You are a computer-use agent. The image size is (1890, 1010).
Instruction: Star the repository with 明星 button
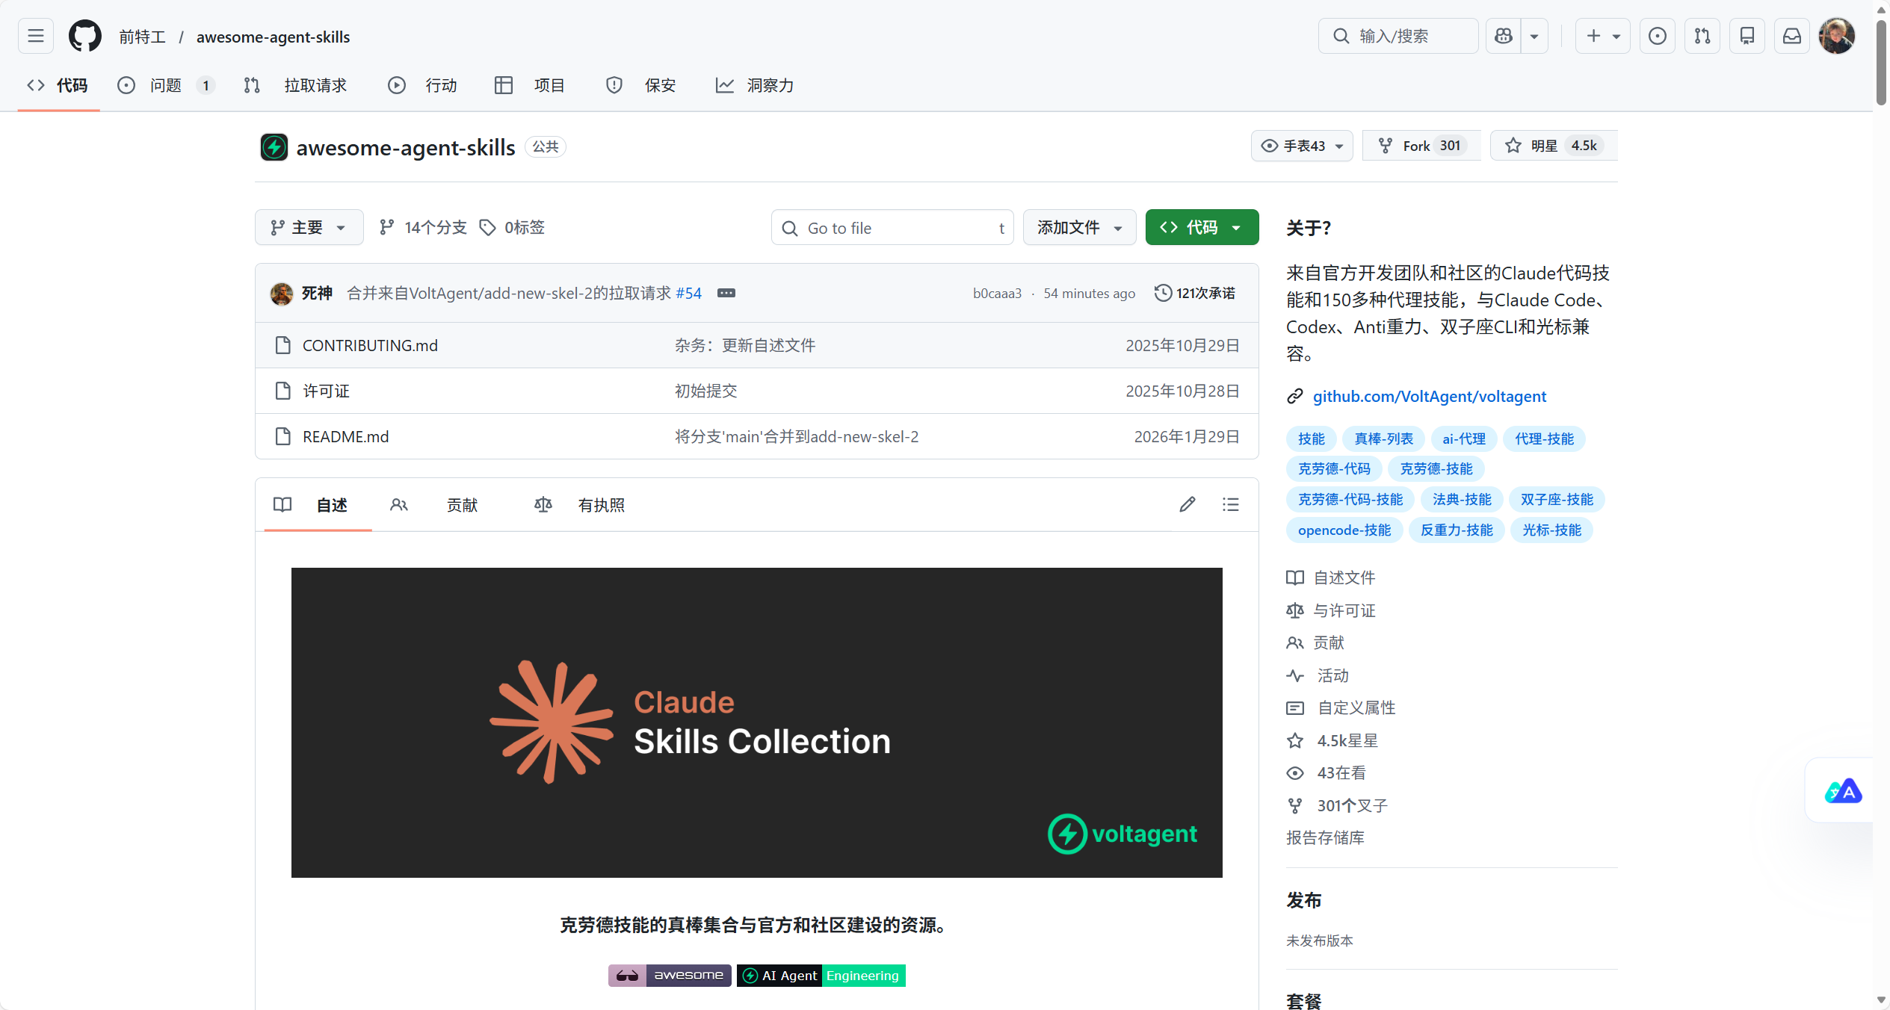coord(1541,146)
